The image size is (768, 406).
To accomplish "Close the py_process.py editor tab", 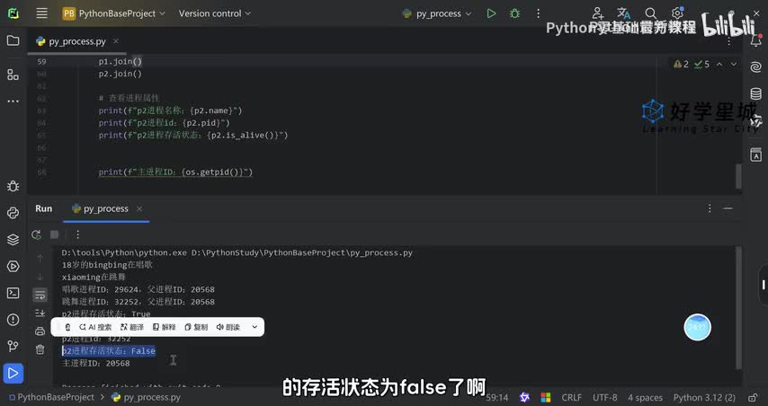I will tap(116, 41).
